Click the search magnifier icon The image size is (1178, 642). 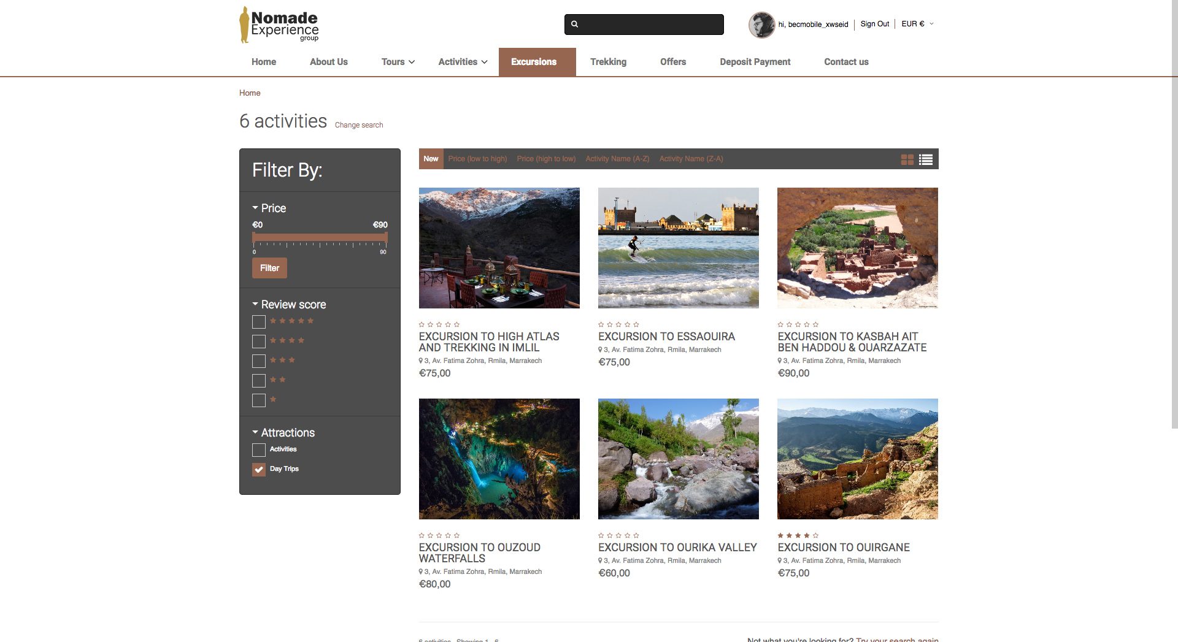pos(574,25)
